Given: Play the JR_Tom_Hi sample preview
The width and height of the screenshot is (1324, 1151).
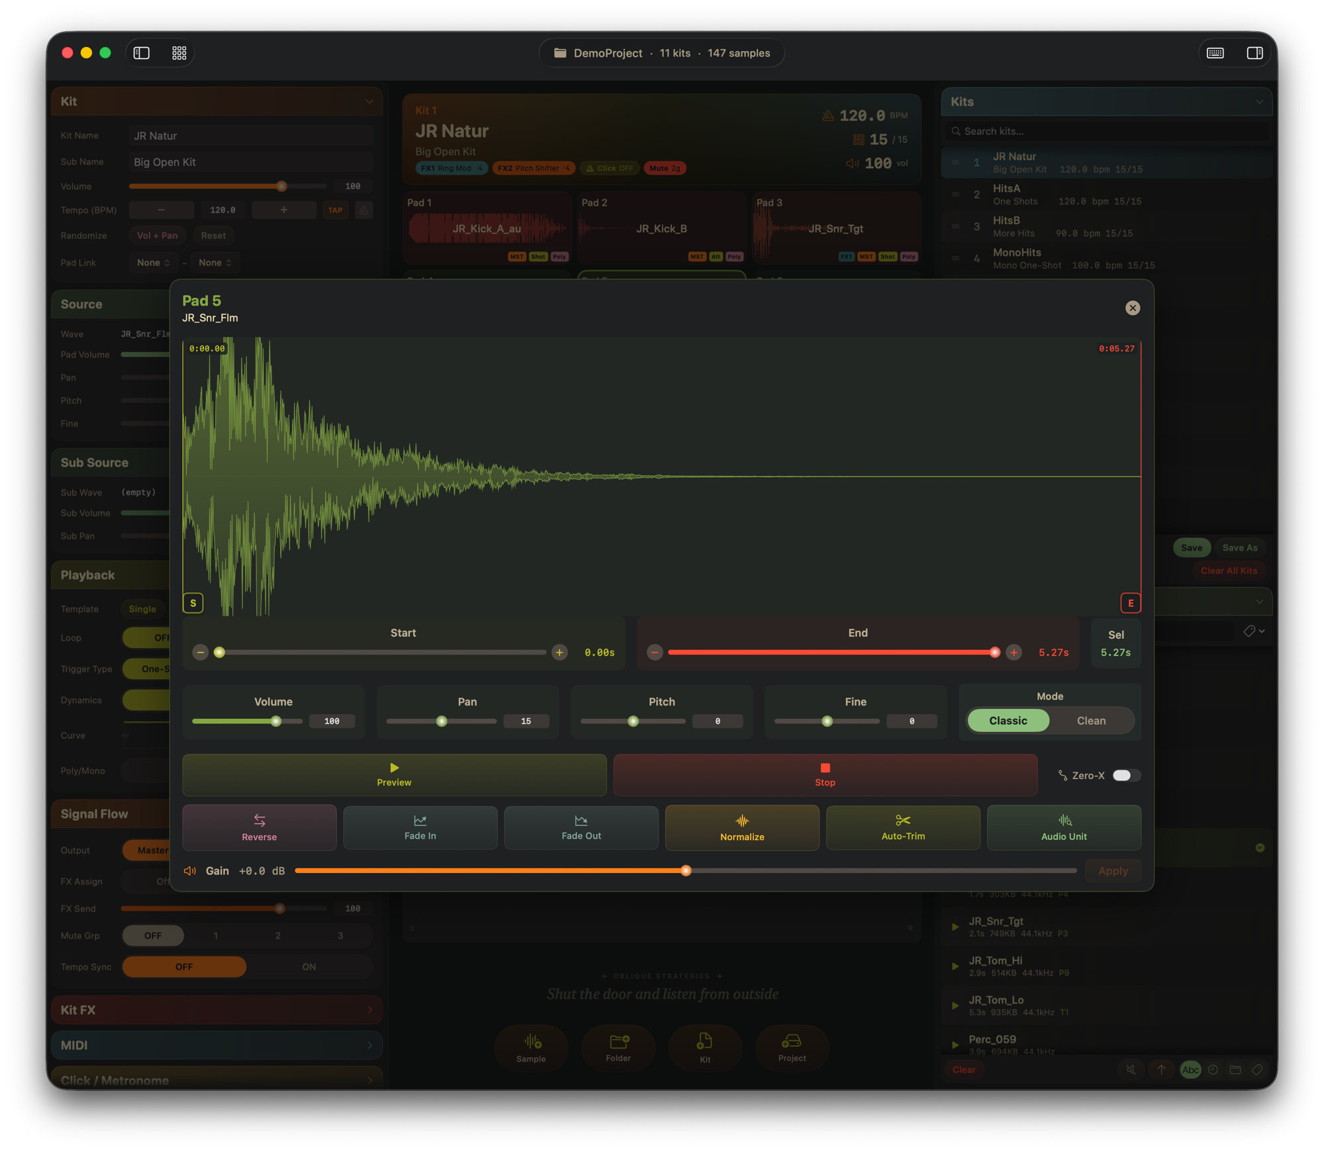Looking at the screenshot, I should (x=955, y=966).
